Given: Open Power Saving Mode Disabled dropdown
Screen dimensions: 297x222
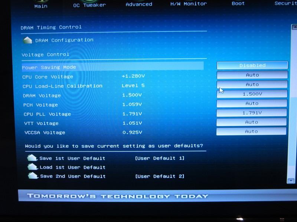Looking at the screenshot, I should [x=252, y=65].
